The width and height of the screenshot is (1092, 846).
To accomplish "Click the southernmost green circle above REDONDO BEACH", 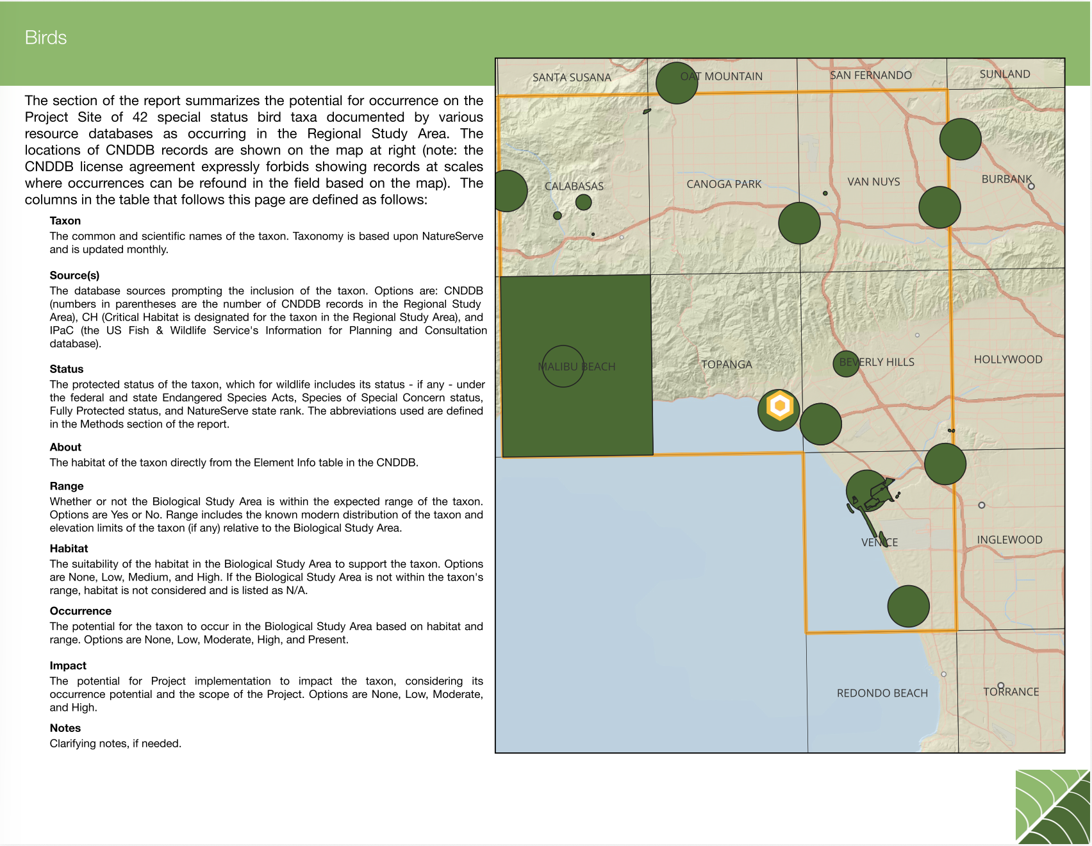I will click(x=908, y=606).
